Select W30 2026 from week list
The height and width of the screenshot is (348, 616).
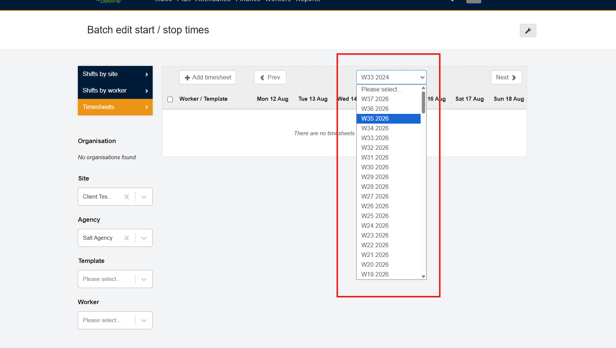pyautogui.click(x=388, y=167)
